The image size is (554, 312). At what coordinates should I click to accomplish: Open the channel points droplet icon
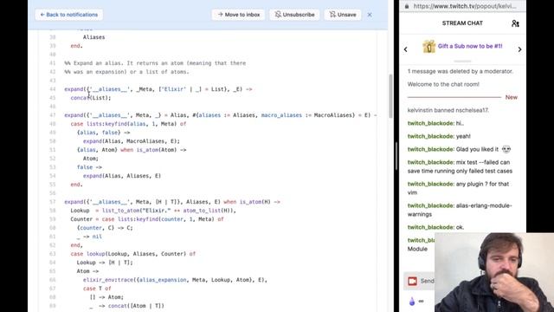click(x=412, y=302)
